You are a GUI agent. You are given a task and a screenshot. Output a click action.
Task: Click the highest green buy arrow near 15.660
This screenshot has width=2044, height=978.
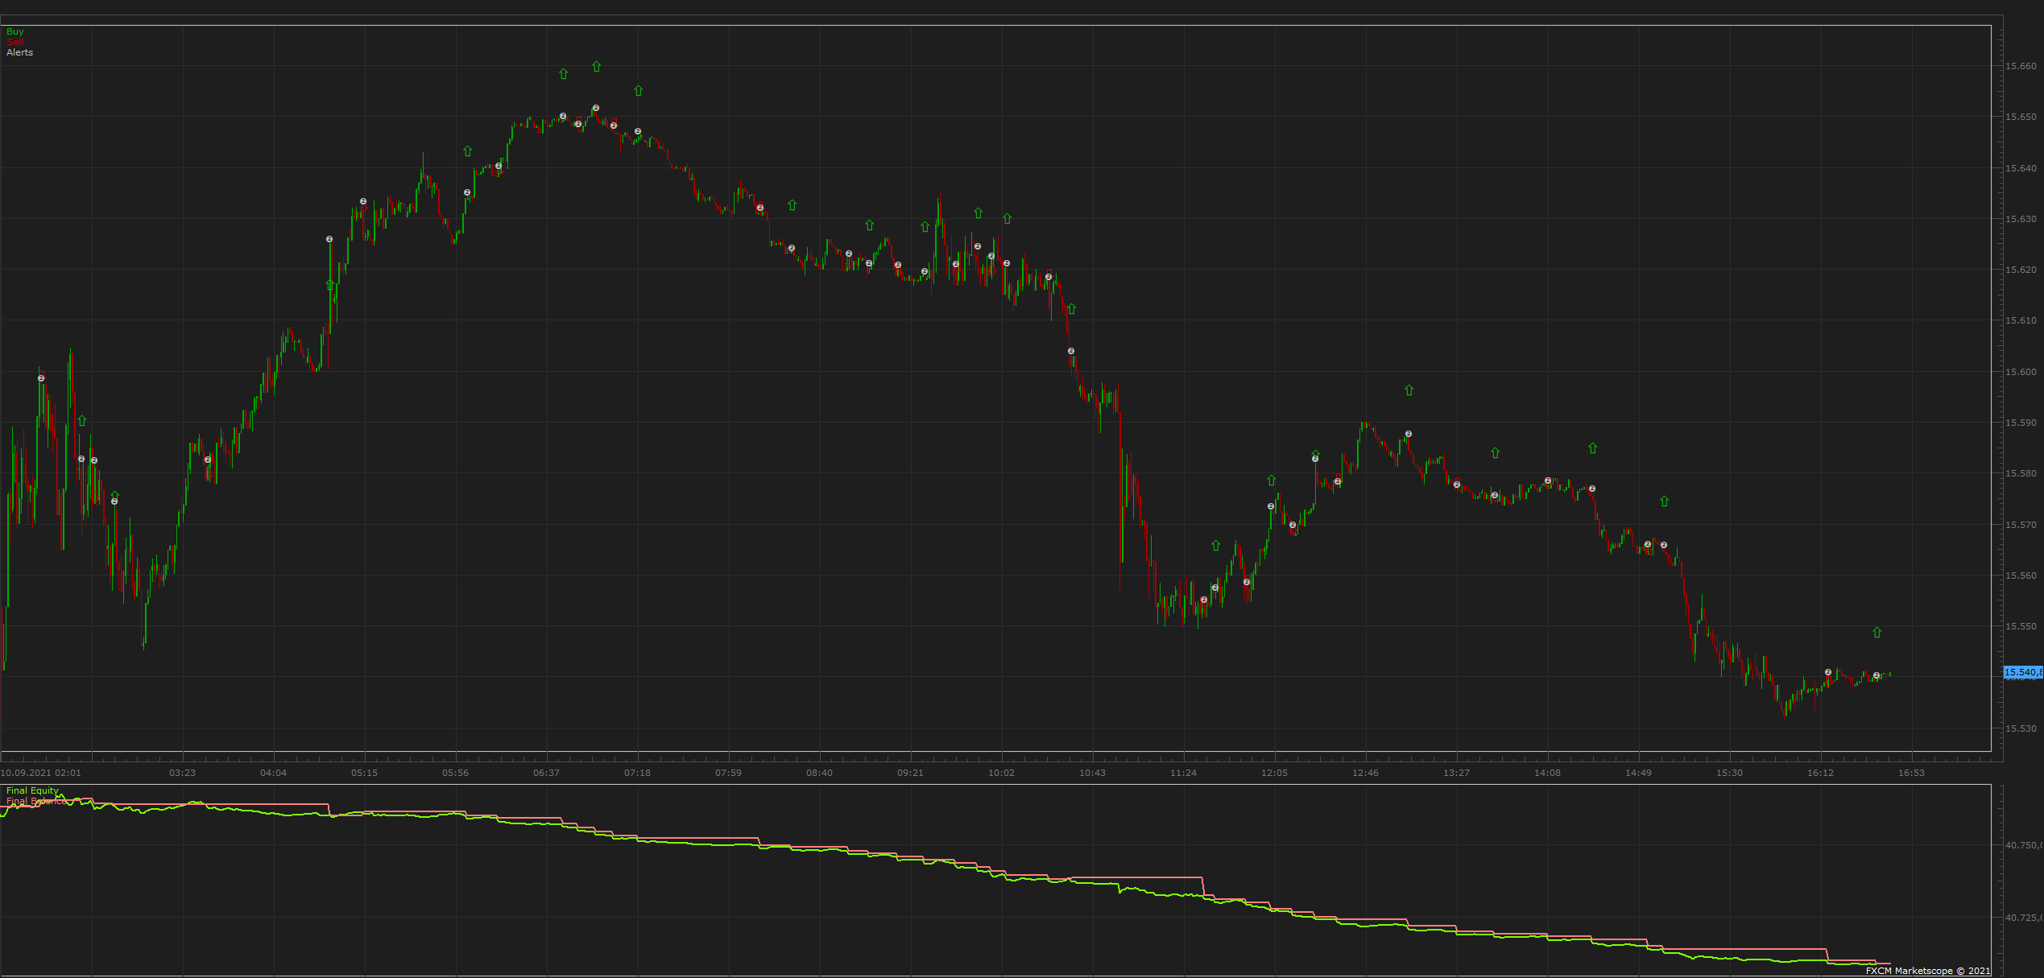tap(596, 67)
